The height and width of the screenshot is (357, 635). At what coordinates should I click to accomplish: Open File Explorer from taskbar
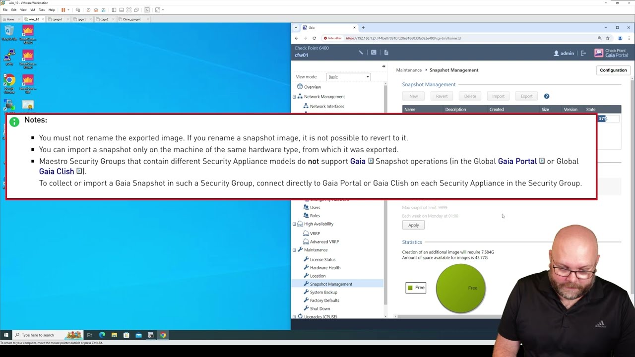click(x=114, y=335)
